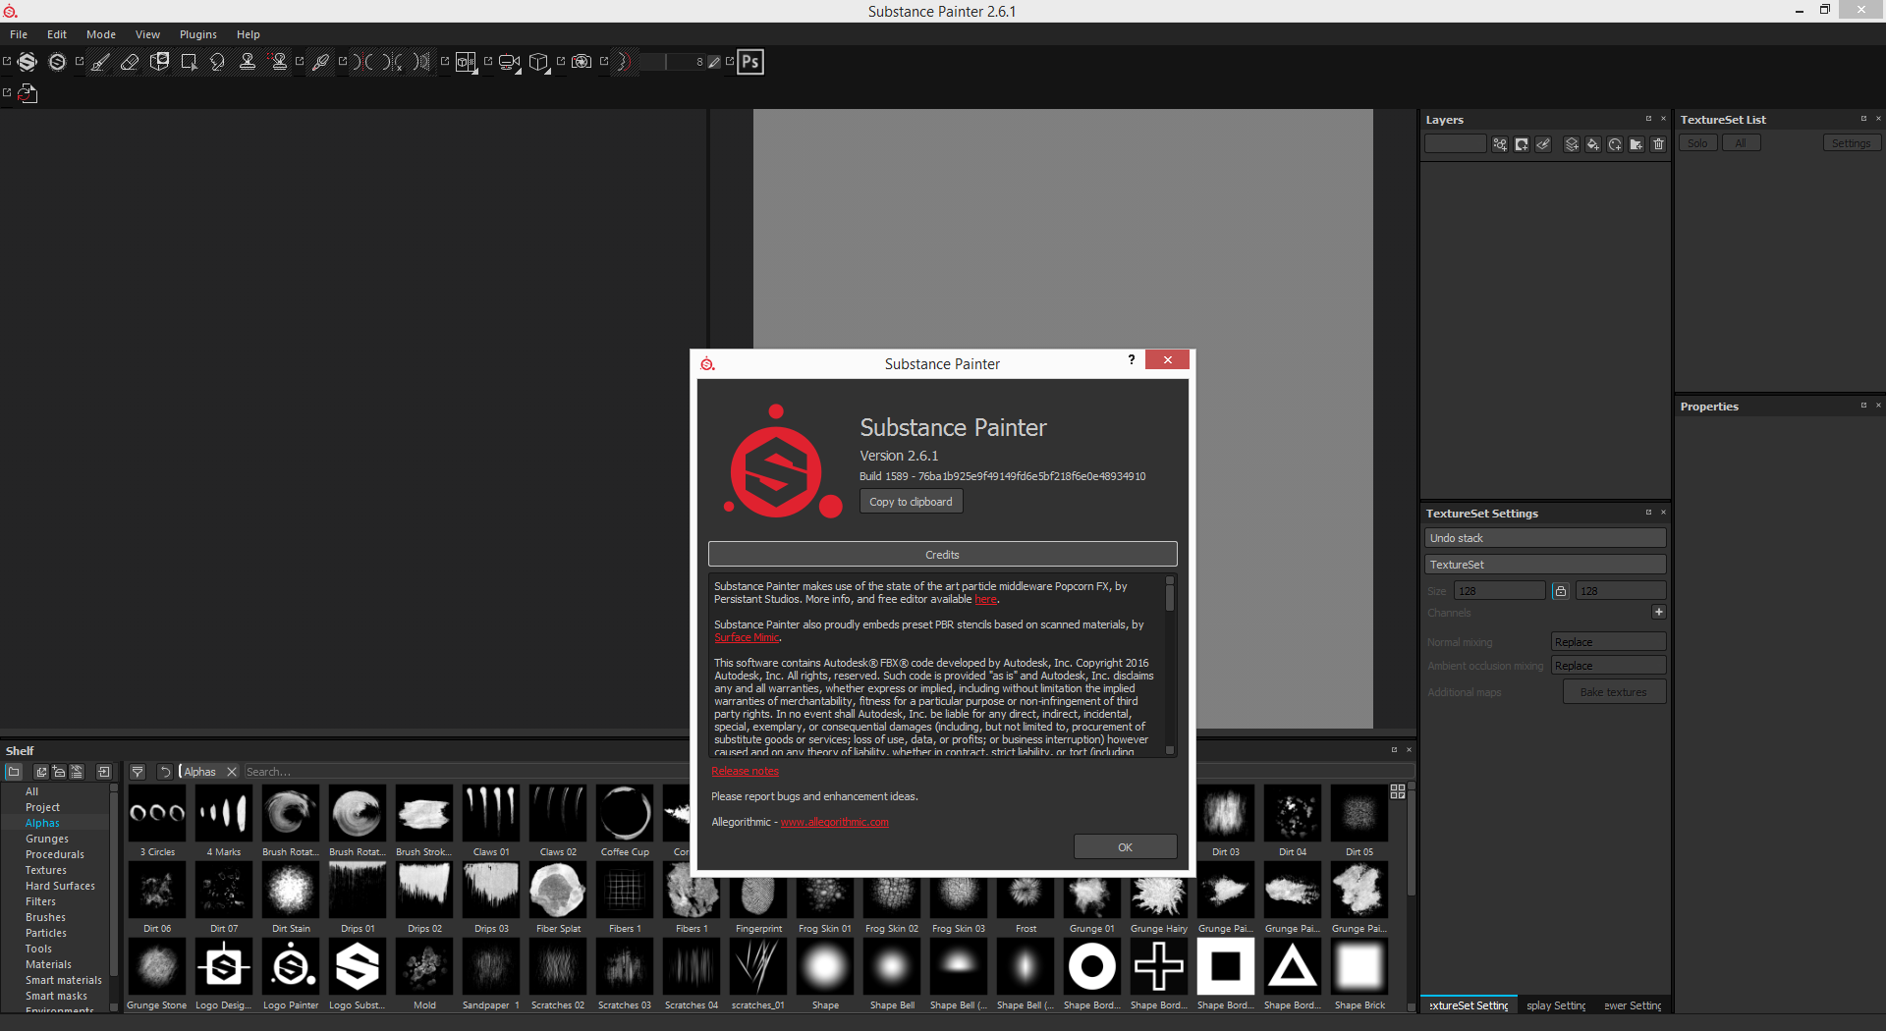
Task: Select the Eraser tool in toolbar
Action: coord(130,62)
